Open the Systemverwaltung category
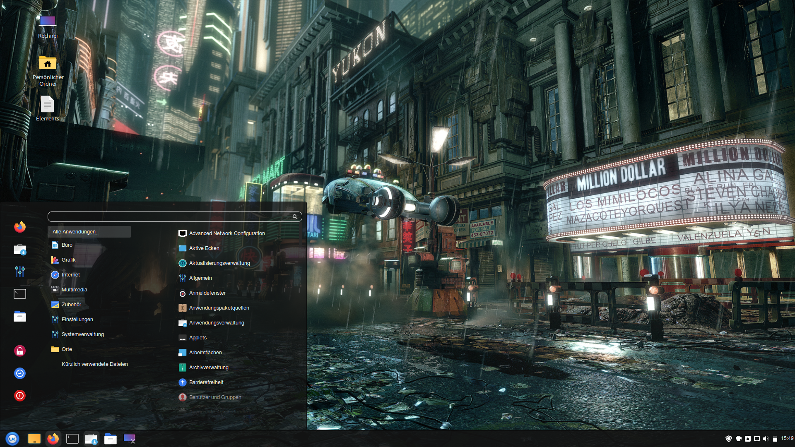Screen dimensions: 795x447 [82, 334]
